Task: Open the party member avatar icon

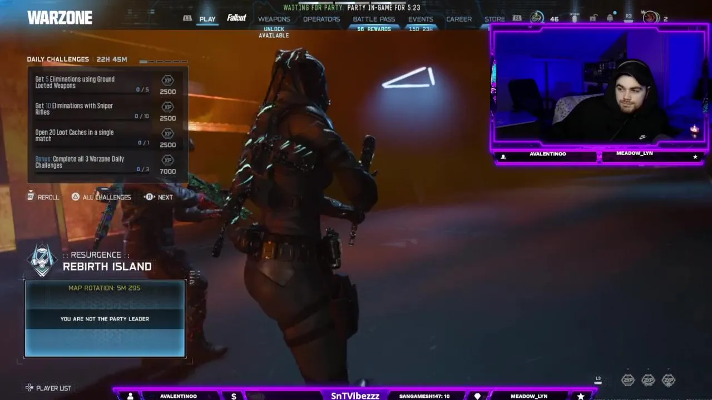Action: pyautogui.click(x=650, y=18)
